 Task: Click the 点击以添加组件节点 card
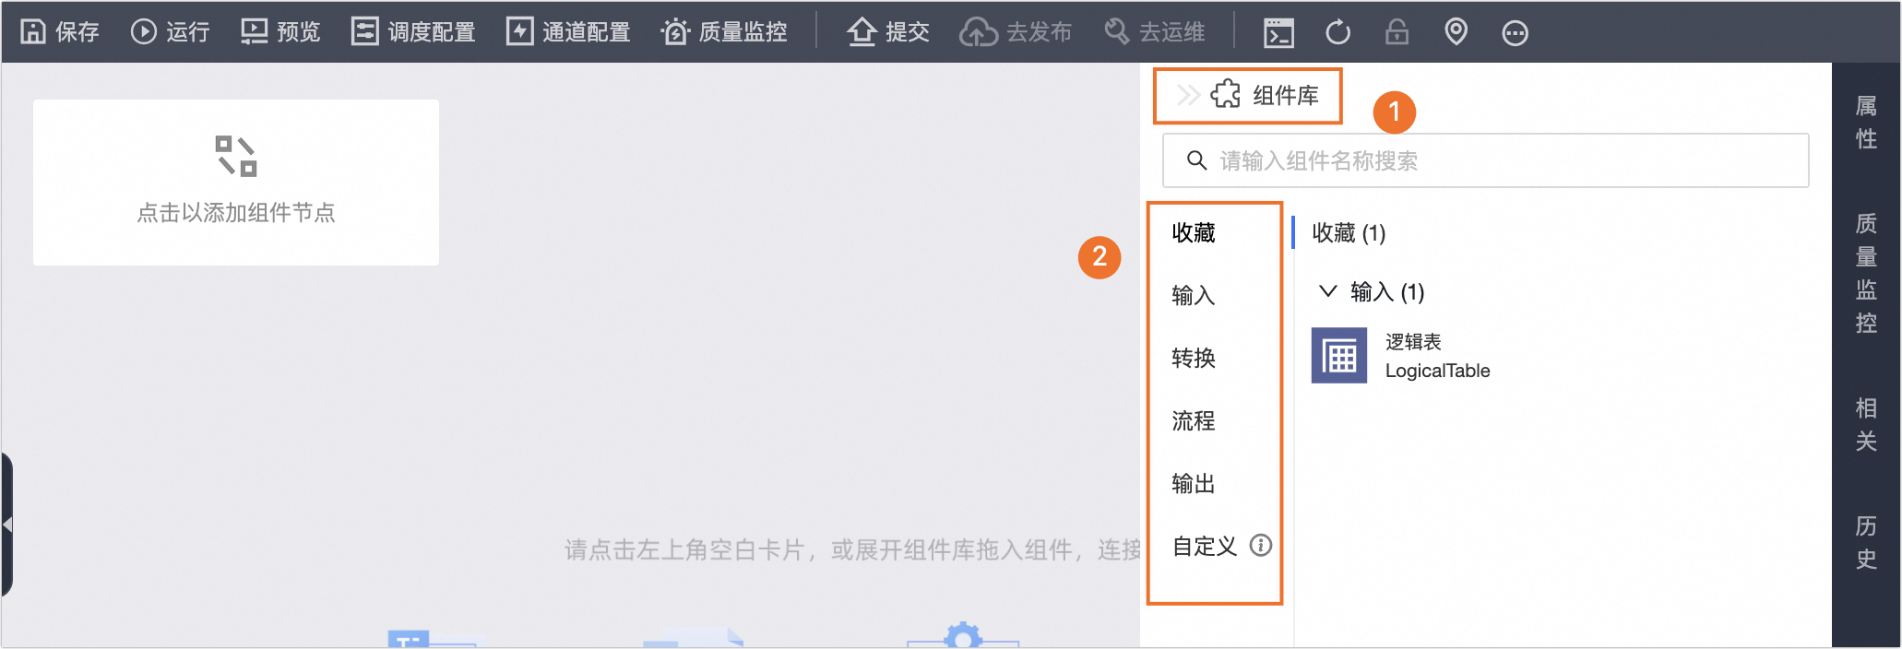tap(236, 183)
